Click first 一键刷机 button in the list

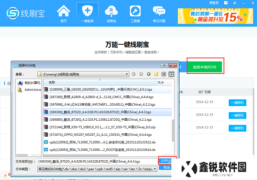coord(237,103)
